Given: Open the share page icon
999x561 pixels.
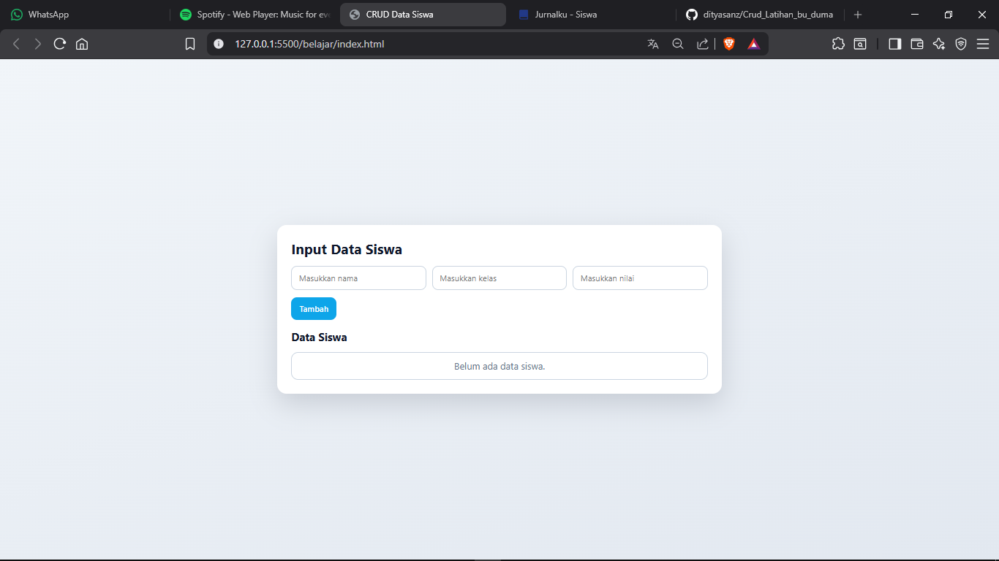Looking at the screenshot, I should [702, 44].
